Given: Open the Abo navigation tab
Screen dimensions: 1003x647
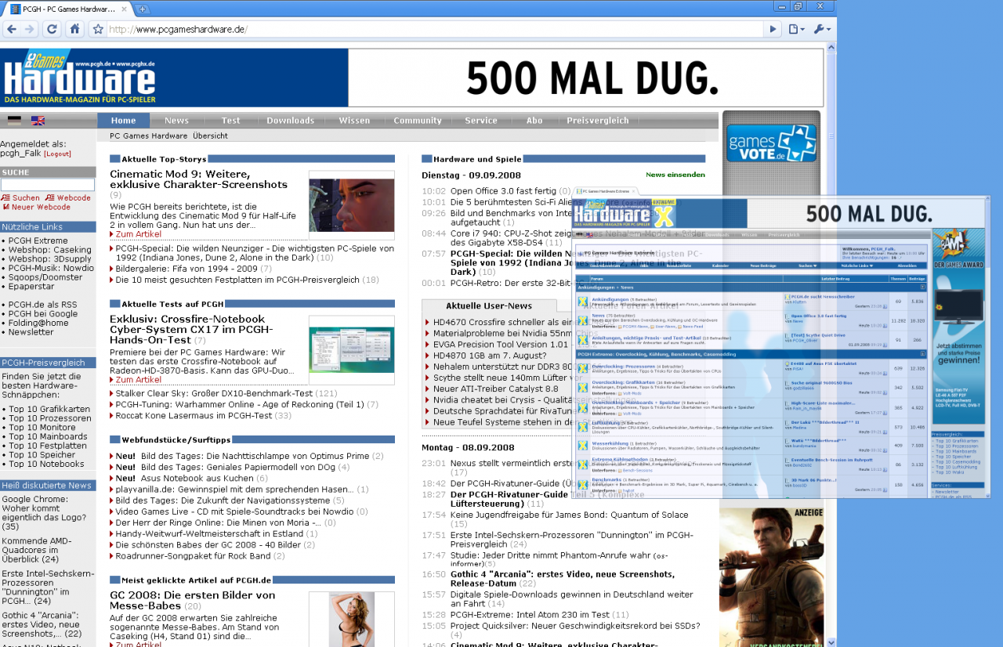Looking at the screenshot, I should pyautogui.click(x=534, y=121).
